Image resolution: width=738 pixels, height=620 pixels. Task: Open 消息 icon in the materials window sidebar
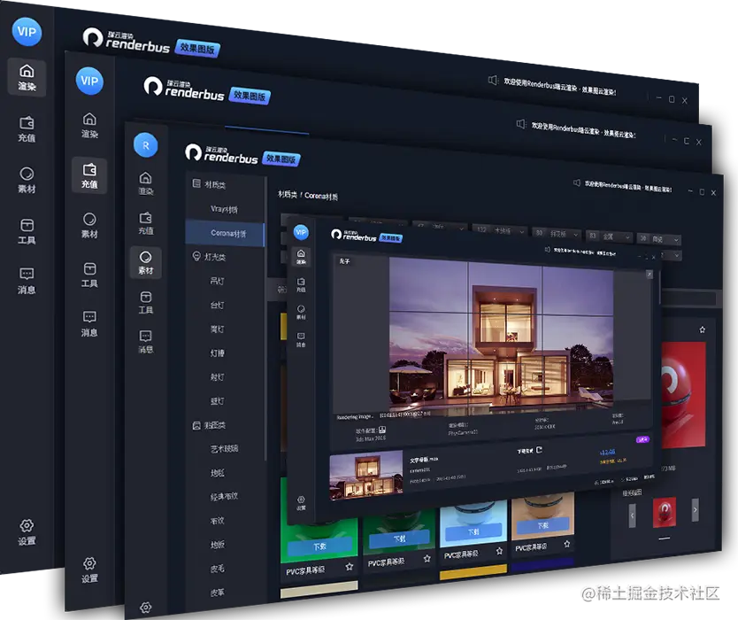[145, 342]
